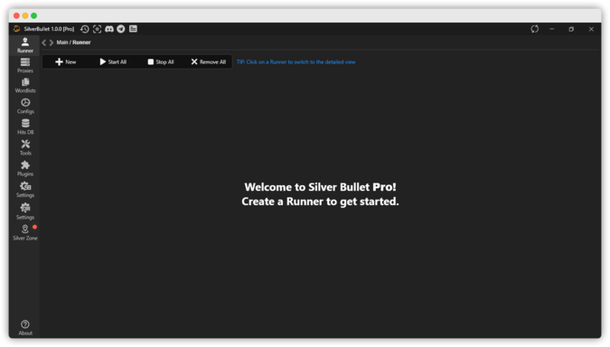Click the history clock icon in title bar
The width and height of the screenshot is (610, 347).
pos(84,29)
